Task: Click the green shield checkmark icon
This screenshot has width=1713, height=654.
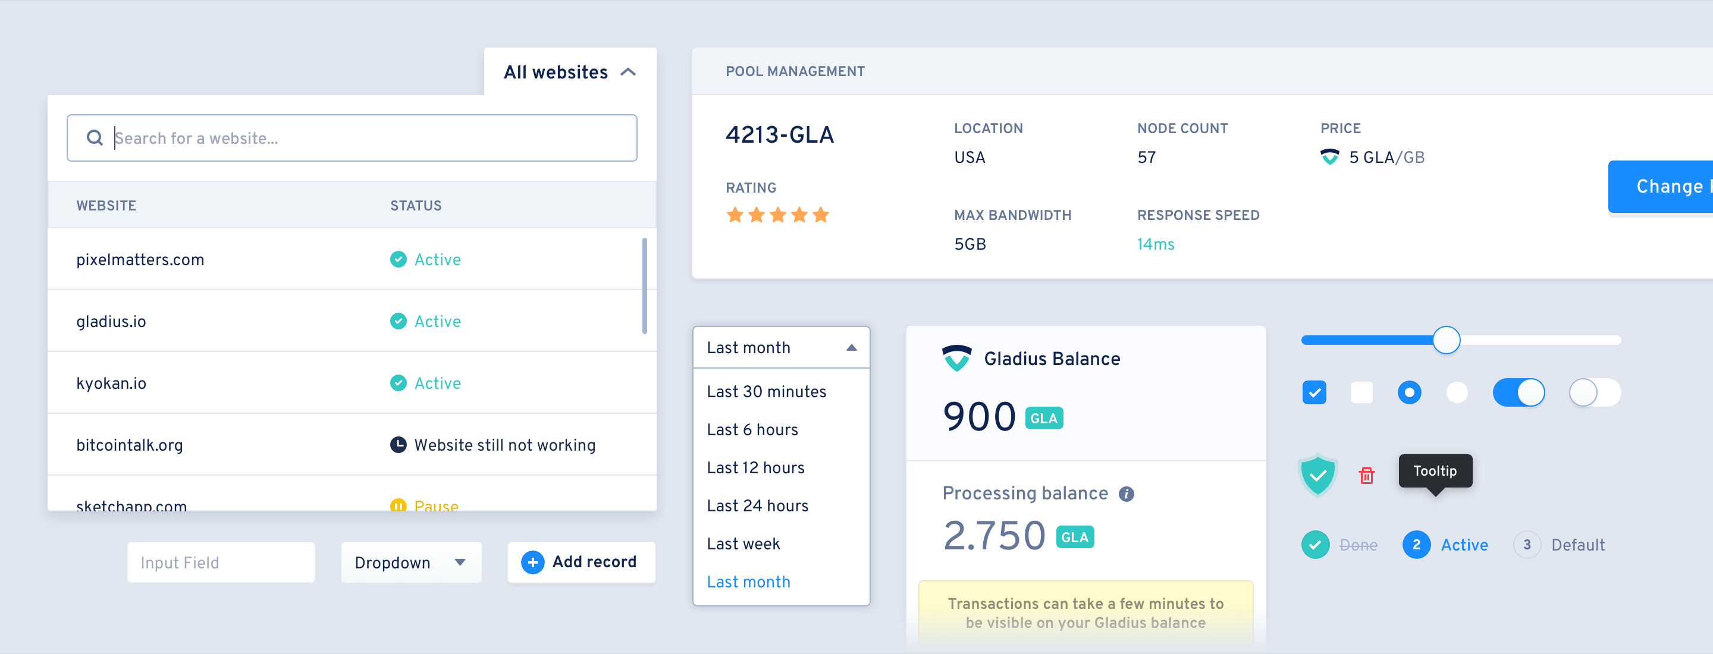Action: coord(1317,474)
